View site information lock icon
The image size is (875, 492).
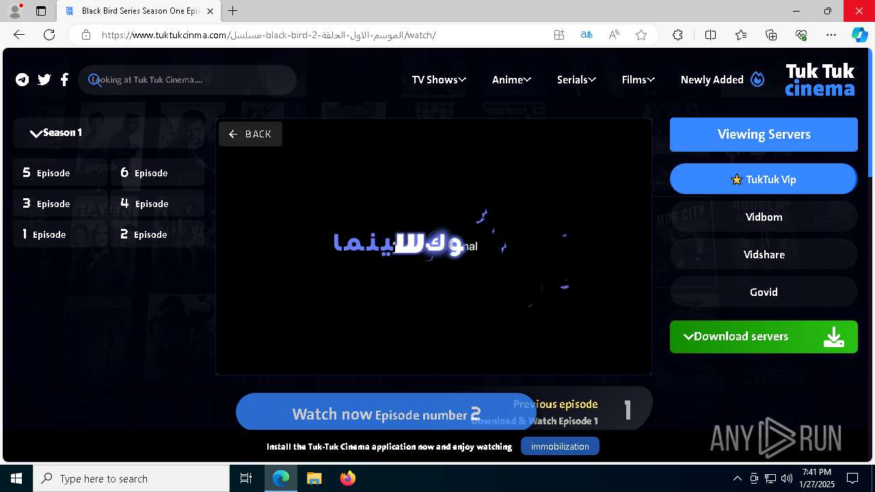[85, 35]
